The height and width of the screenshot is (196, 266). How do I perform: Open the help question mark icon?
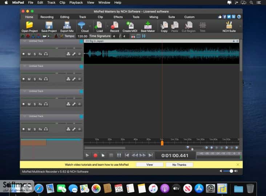pyautogui.click(x=239, y=17)
